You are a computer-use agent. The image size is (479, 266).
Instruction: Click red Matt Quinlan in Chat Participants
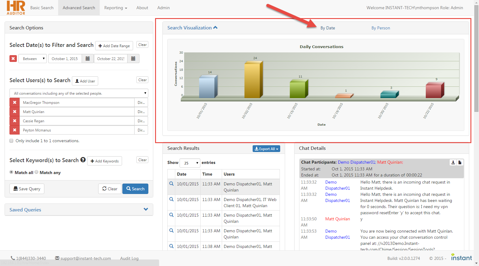pyautogui.click(x=390, y=162)
